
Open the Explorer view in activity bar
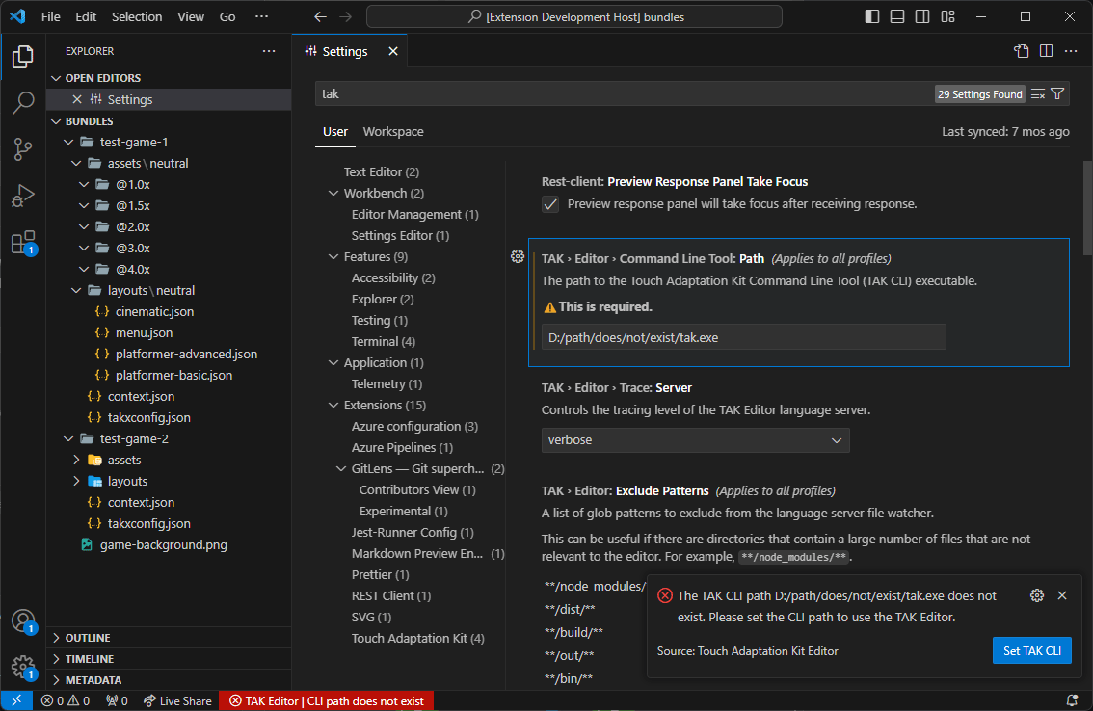click(22, 57)
